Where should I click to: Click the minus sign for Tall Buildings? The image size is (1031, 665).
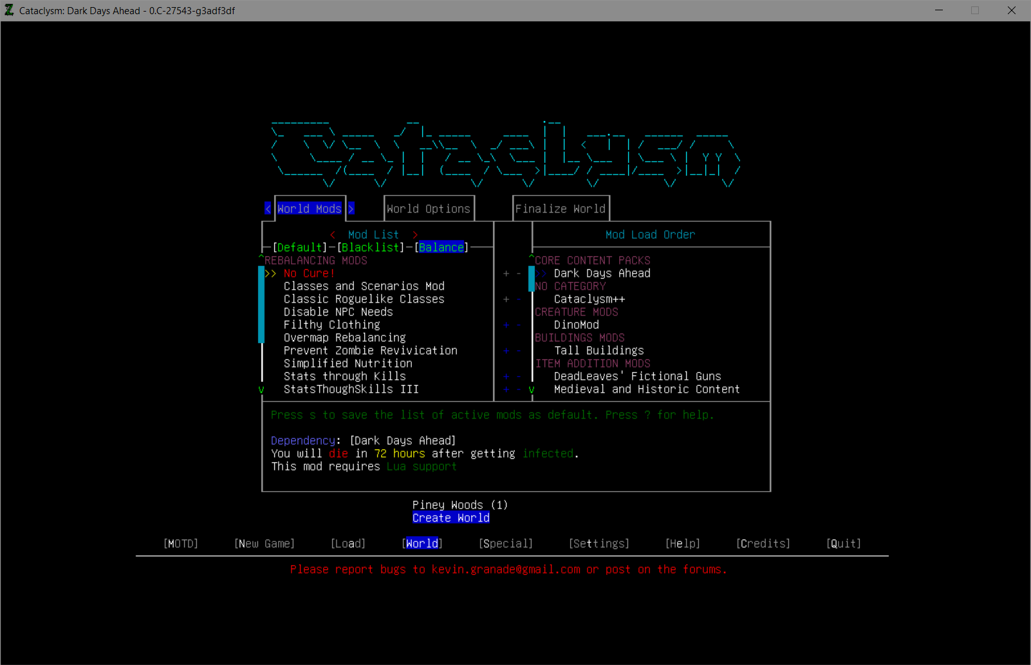coord(519,351)
